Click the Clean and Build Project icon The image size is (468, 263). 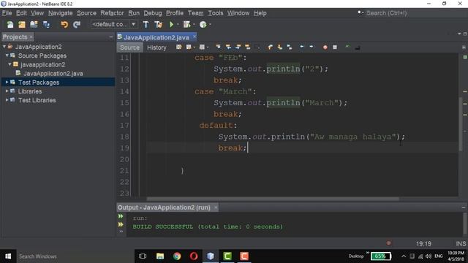tap(159, 24)
